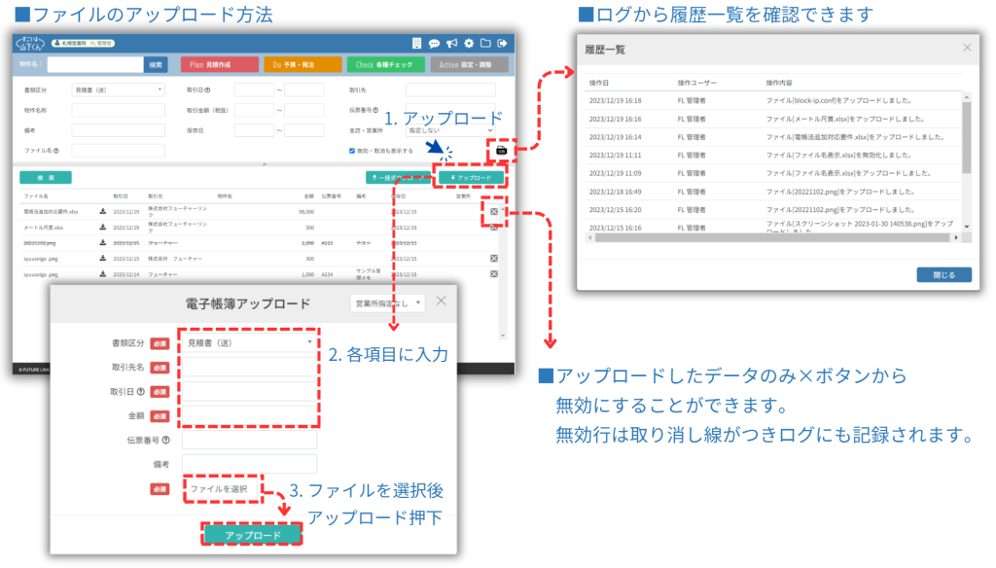Screen dimensions: 996x568
Task: Click the アップロード button above the file list
Action: point(471,178)
